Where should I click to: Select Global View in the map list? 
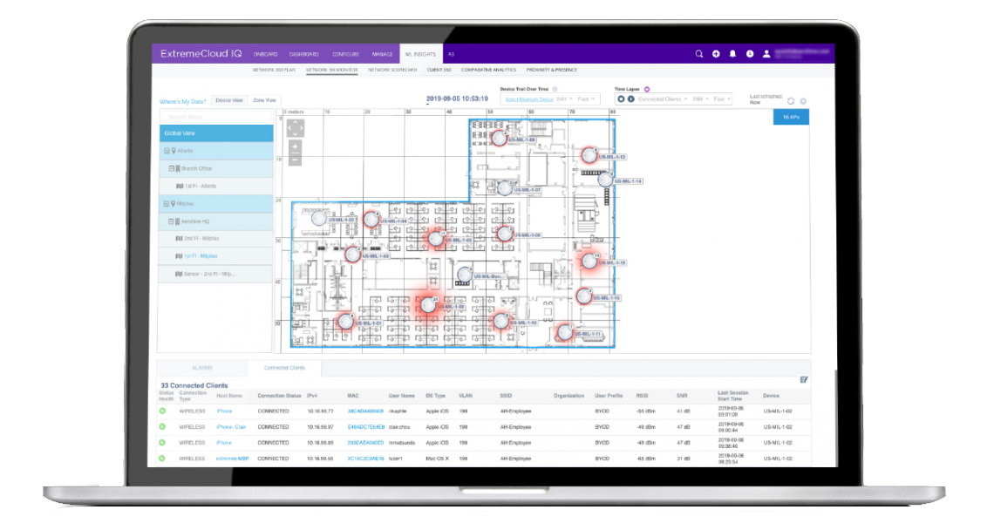(216, 133)
